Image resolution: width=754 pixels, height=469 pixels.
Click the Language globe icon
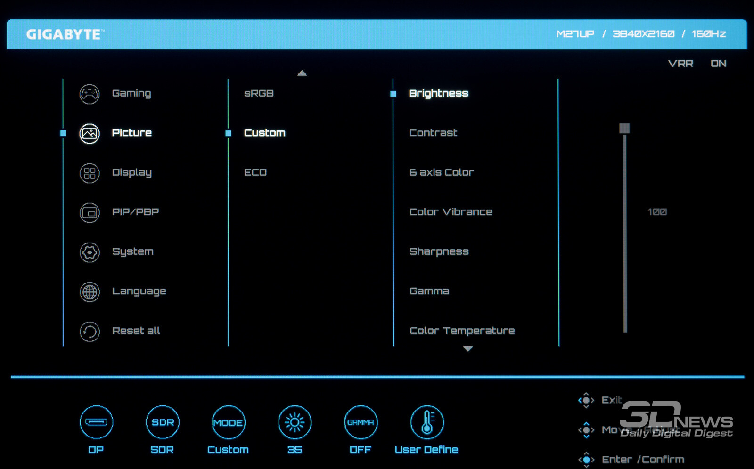[90, 292]
